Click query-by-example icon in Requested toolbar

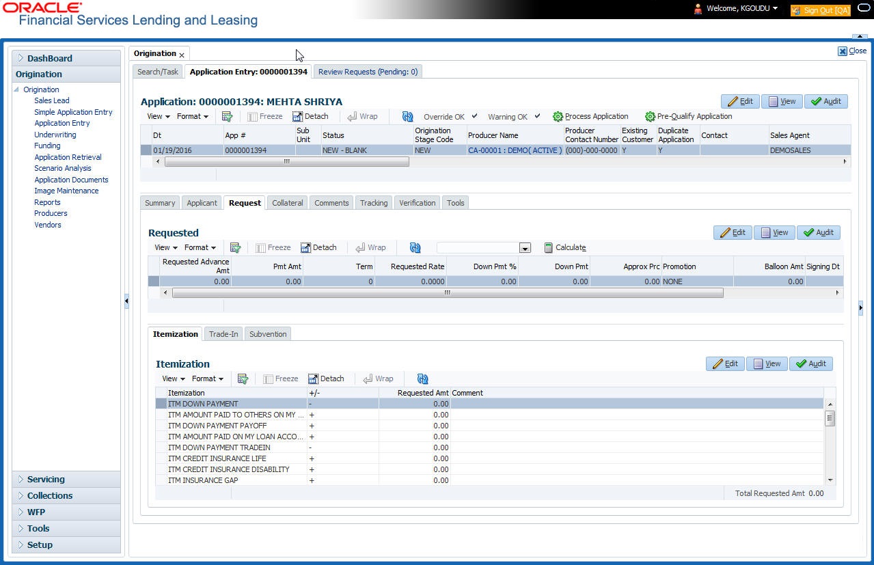(236, 247)
